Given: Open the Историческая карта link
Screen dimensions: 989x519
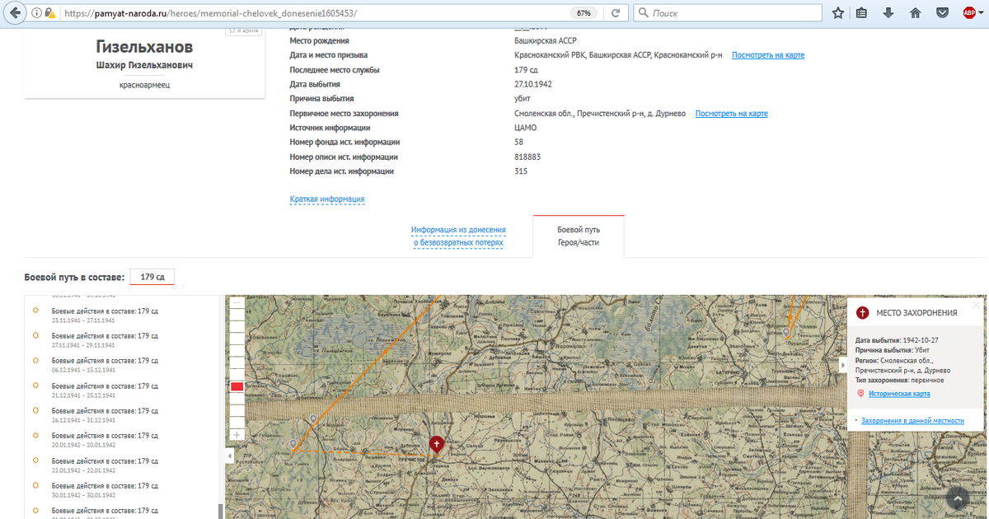Looking at the screenshot, I should tap(899, 394).
